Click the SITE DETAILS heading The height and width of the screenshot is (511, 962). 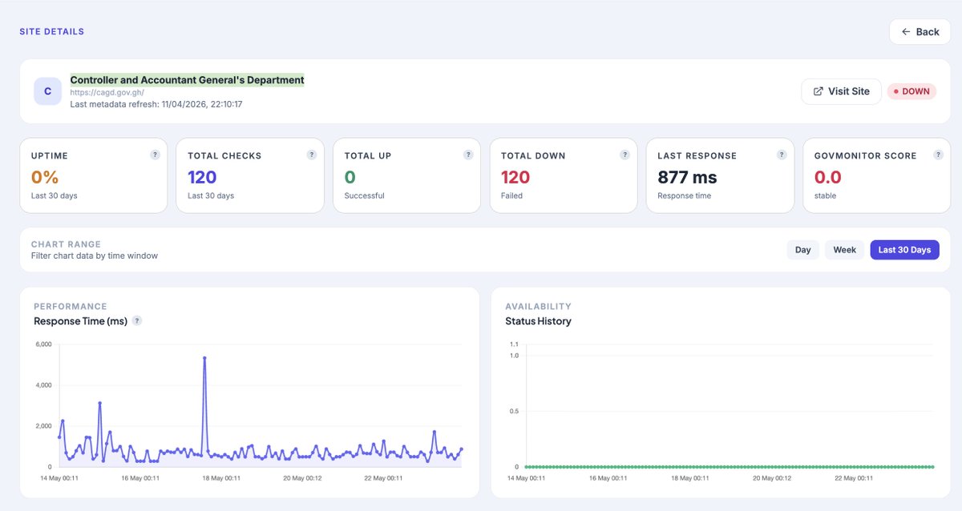[x=52, y=32]
